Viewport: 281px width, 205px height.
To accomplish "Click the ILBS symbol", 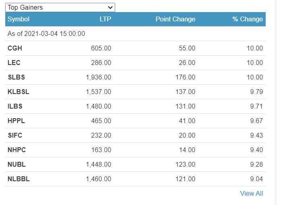I will 15,106.
